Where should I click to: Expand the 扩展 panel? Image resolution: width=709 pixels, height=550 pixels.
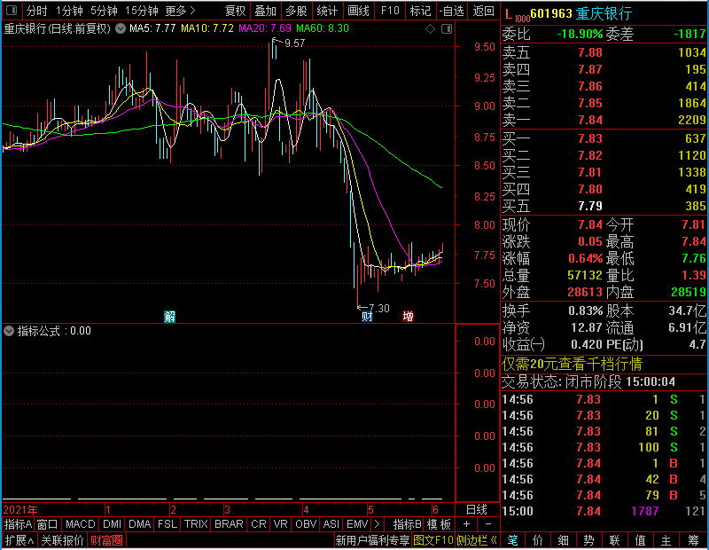pyautogui.click(x=19, y=540)
